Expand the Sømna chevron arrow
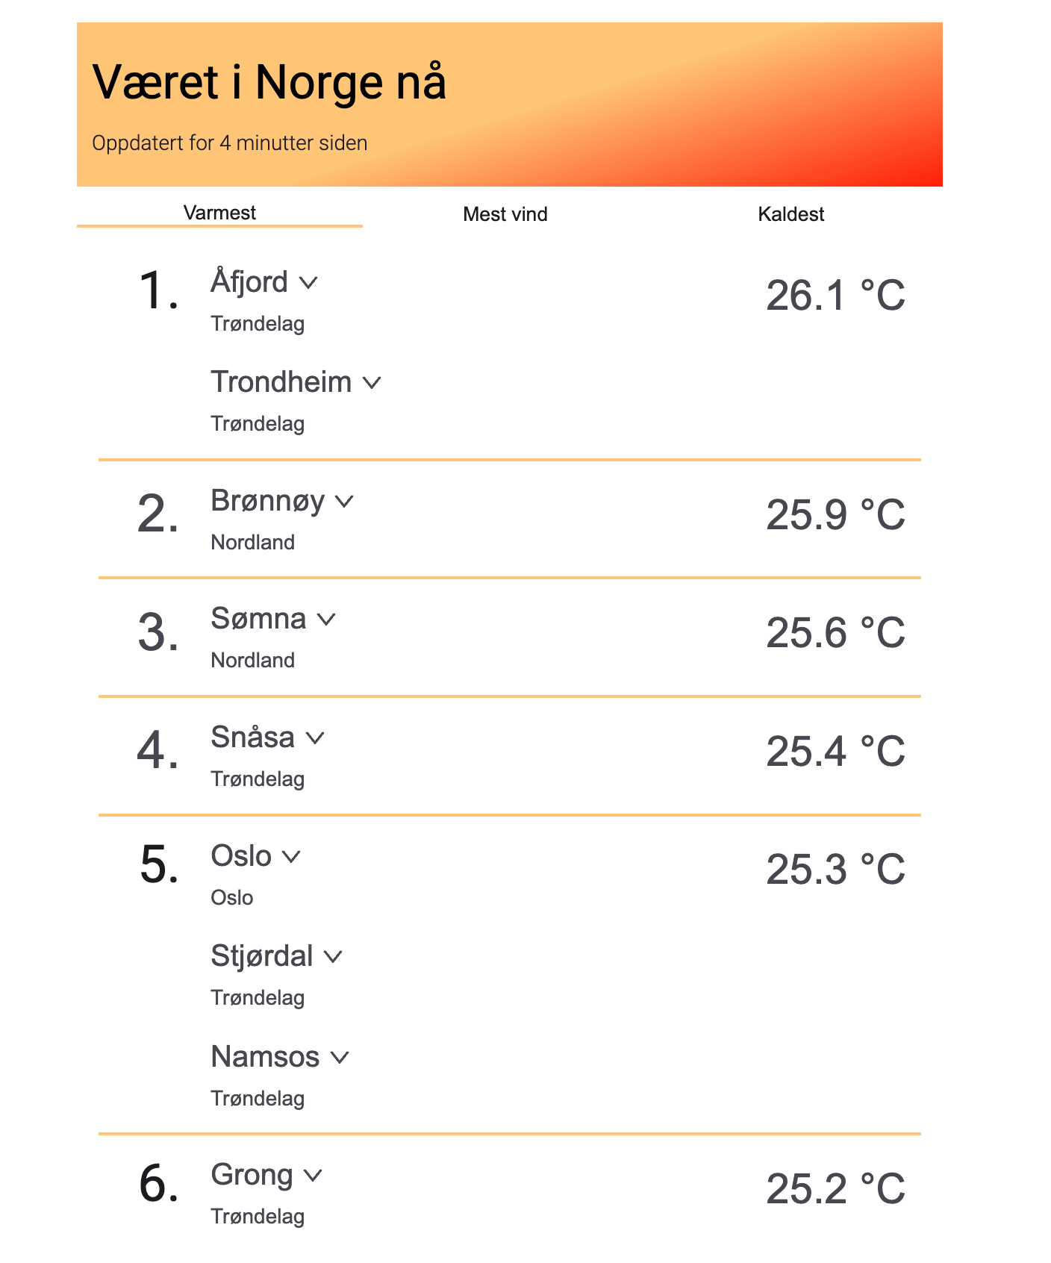Viewport: 1051px width, 1263px height. pyautogui.click(x=326, y=620)
